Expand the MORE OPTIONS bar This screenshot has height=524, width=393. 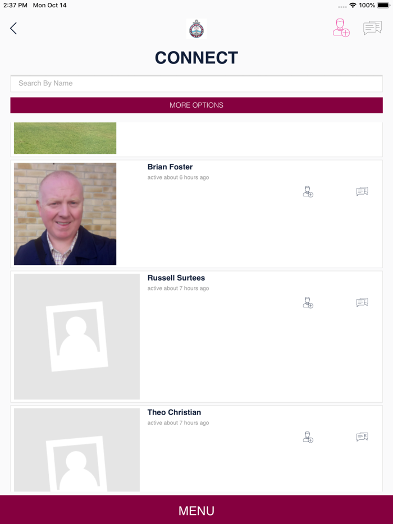point(196,105)
